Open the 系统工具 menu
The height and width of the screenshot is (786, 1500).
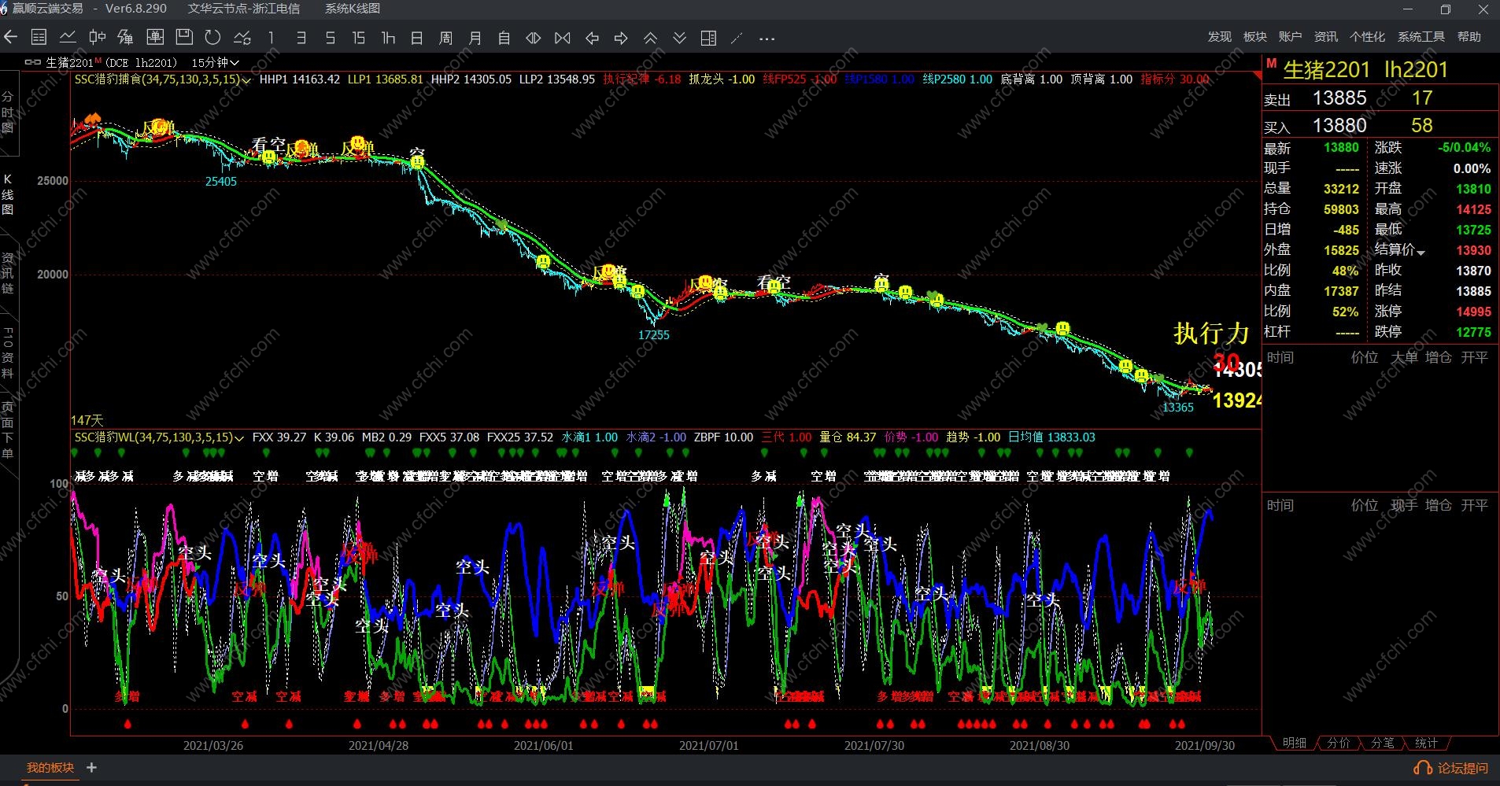pyautogui.click(x=1421, y=37)
